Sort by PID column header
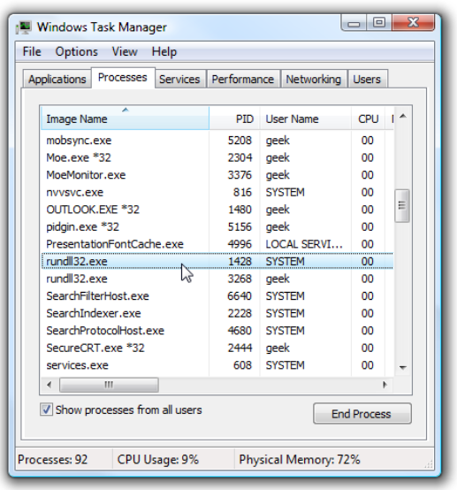 234,119
